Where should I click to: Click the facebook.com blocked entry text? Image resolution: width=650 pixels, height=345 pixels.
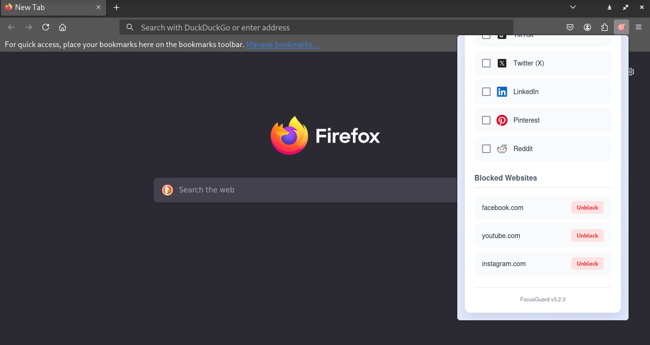click(x=502, y=208)
